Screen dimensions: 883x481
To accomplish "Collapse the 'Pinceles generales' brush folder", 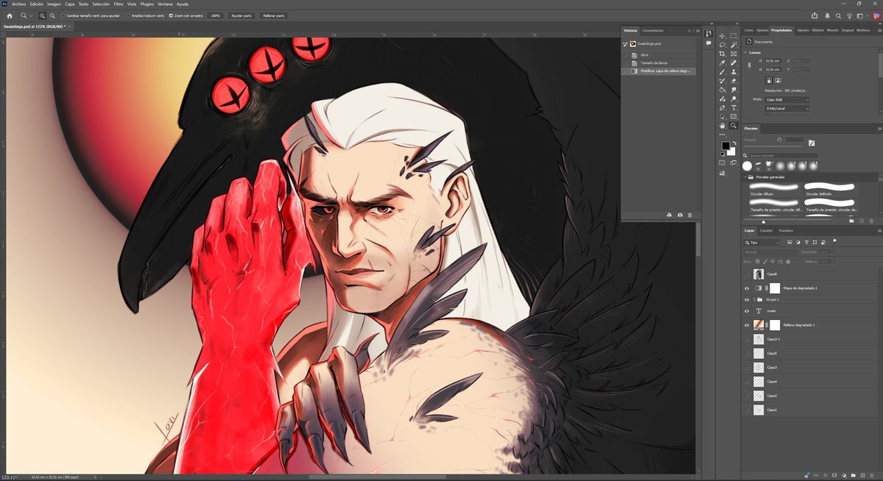I will click(745, 177).
